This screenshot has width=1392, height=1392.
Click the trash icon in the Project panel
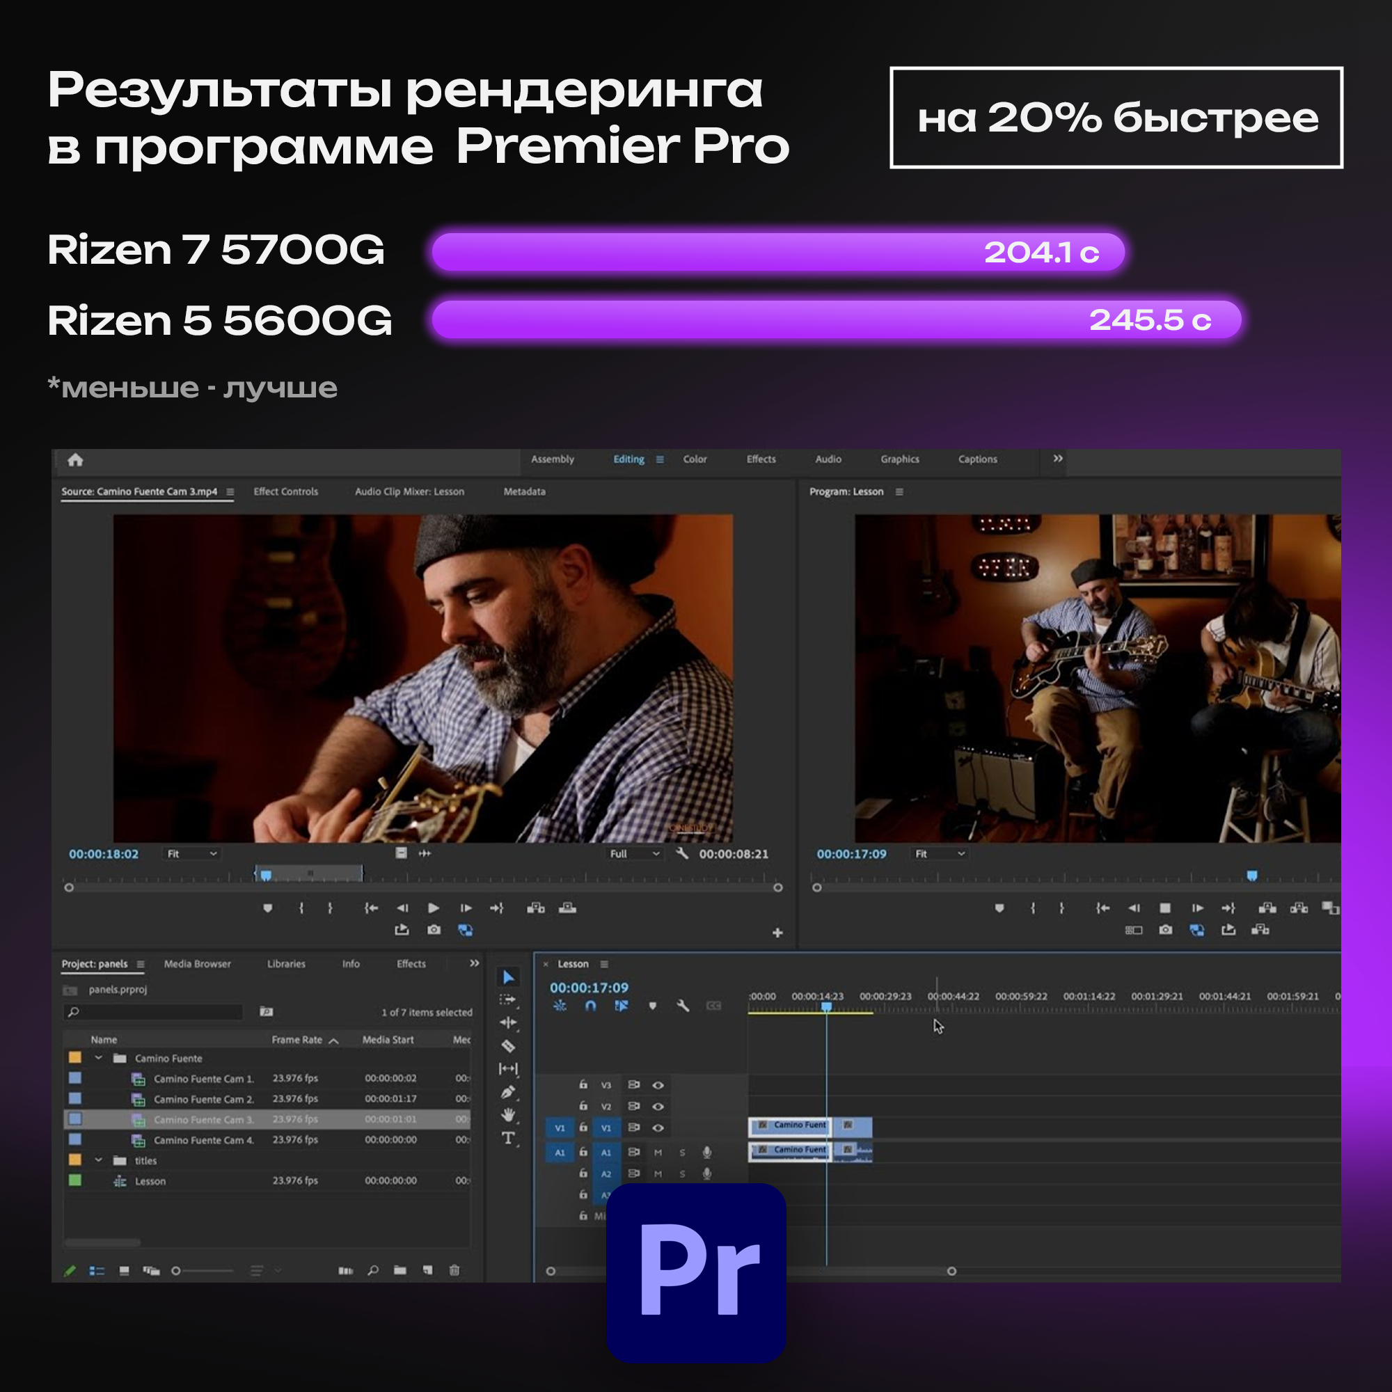click(x=454, y=1270)
